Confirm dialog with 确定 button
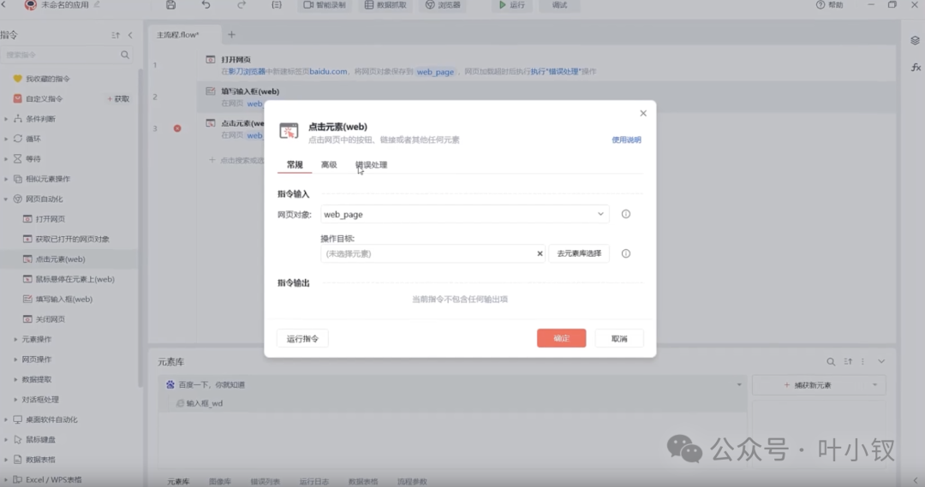 click(561, 338)
